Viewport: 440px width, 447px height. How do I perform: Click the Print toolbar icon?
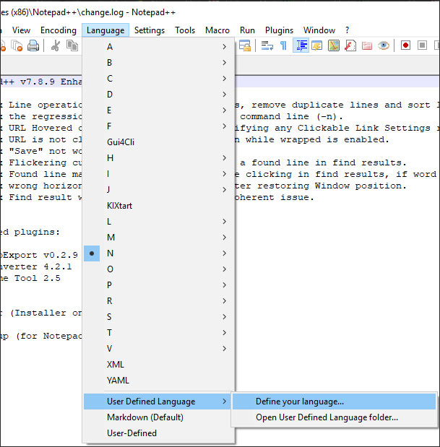[x=33, y=45]
